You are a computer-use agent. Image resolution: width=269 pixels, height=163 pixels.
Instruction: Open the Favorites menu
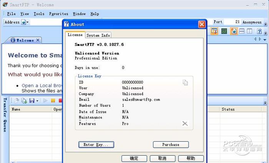click(x=59, y=14)
